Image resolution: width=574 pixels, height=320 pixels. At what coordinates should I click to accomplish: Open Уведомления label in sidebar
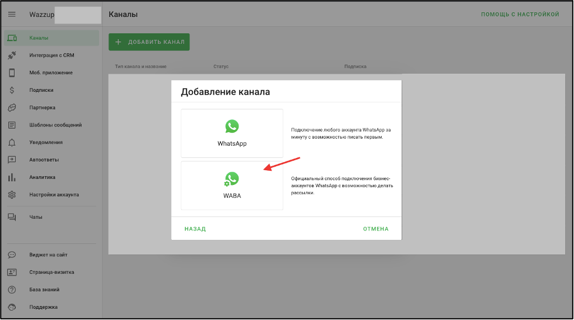46,143
